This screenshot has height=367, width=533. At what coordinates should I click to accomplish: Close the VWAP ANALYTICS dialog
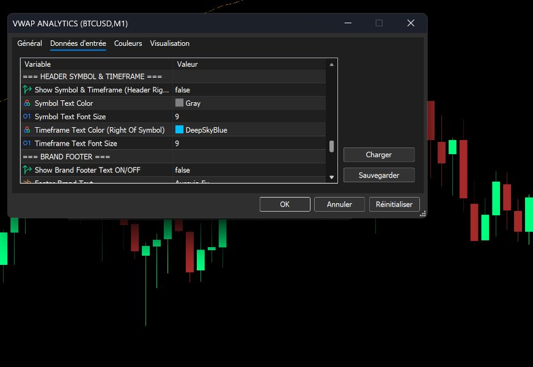[x=411, y=23]
